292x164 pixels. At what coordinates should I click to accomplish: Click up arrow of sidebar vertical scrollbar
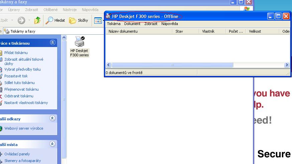tap(64, 38)
